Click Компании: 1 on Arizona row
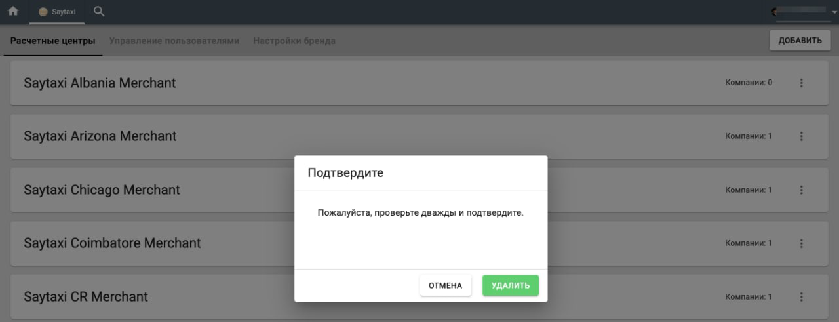 pyautogui.click(x=749, y=136)
